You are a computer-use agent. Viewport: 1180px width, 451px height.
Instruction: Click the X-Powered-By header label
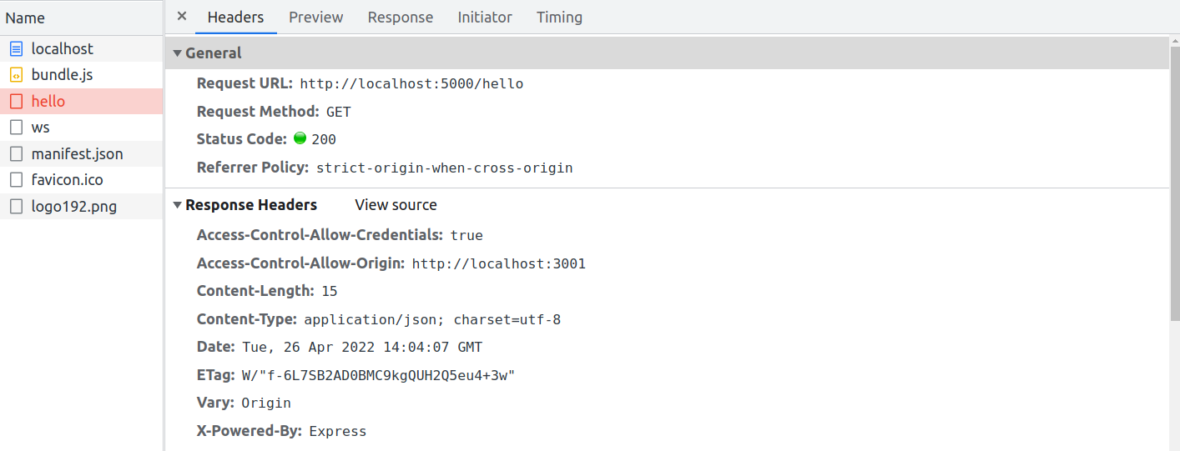(x=250, y=431)
